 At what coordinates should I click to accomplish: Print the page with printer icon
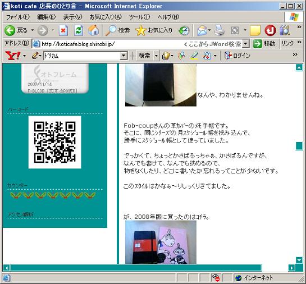click(x=220, y=30)
